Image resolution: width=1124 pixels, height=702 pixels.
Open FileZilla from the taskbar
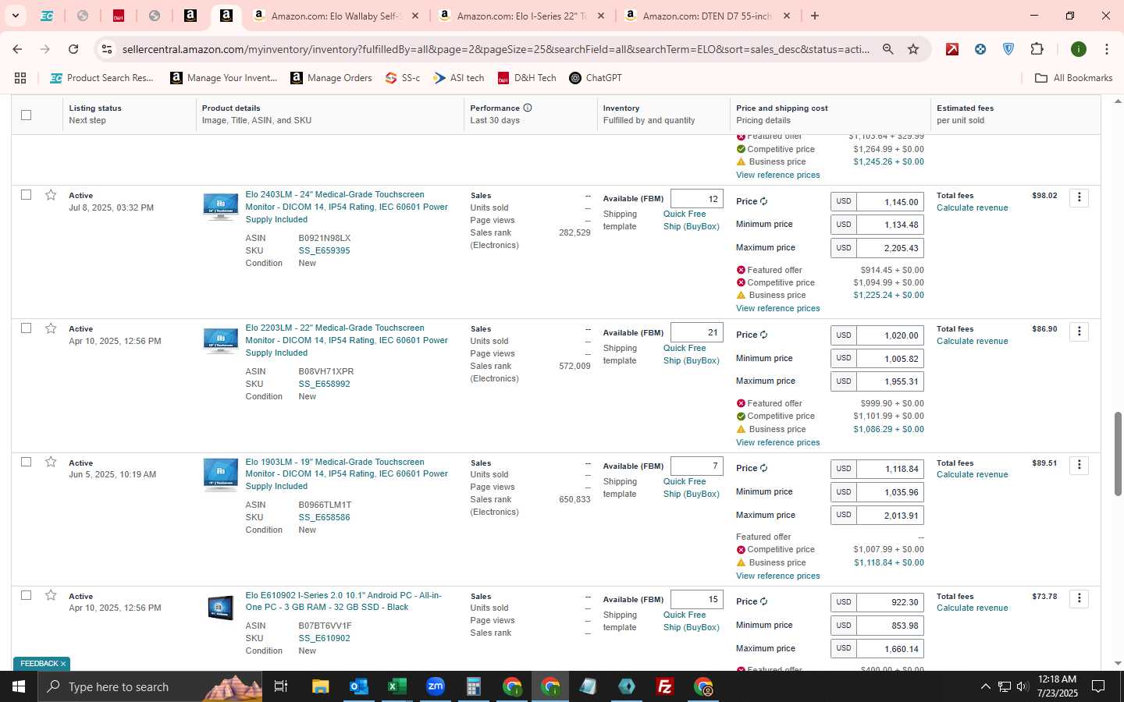click(x=665, y=686)
